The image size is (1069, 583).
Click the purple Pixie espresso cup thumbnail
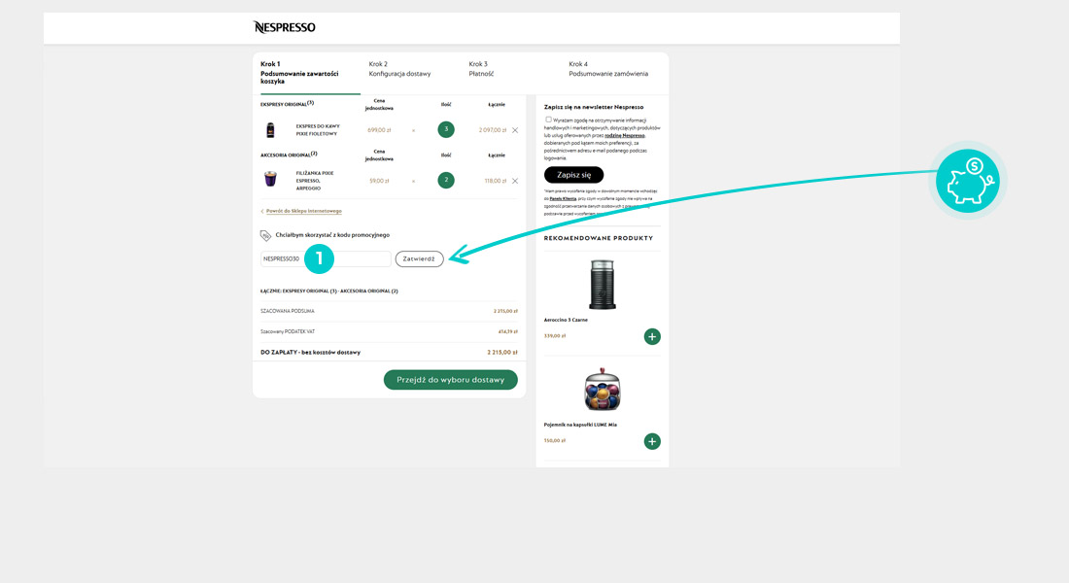tap(271, 179)
